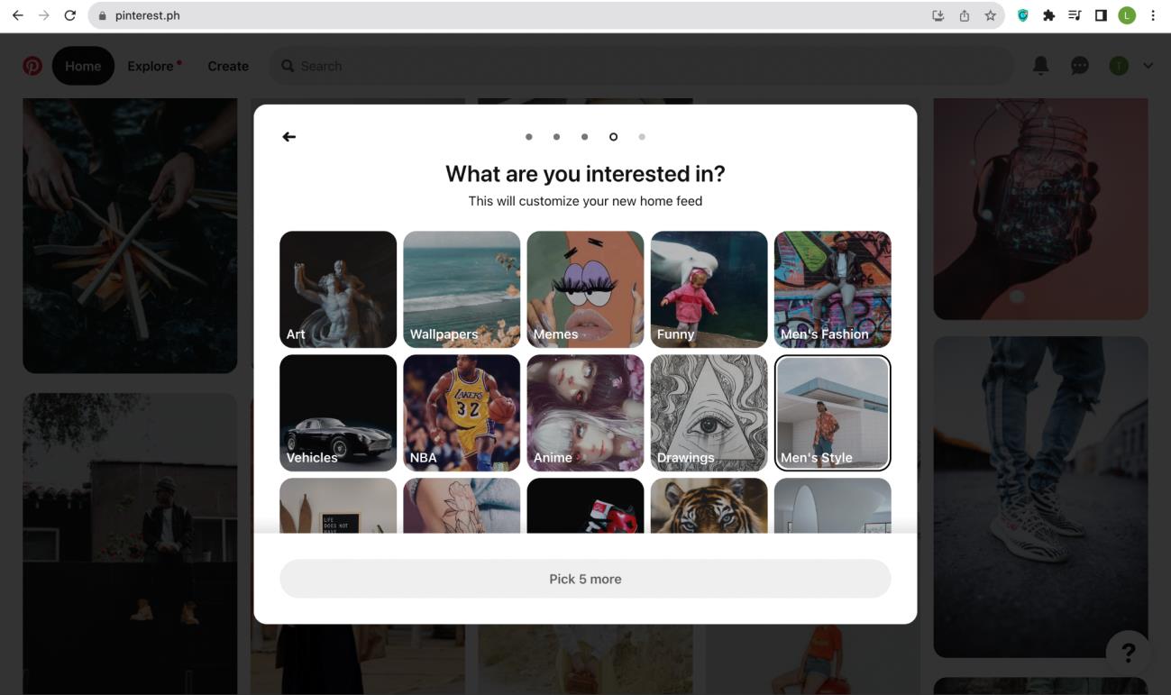This screenshot has height=695, width=1171.
Task: Open the notifications bell
Action: [1040, 66]
